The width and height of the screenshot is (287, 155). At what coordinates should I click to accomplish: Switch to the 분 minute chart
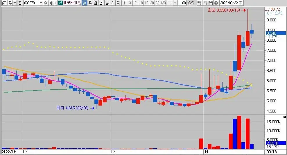click(107, 3)
